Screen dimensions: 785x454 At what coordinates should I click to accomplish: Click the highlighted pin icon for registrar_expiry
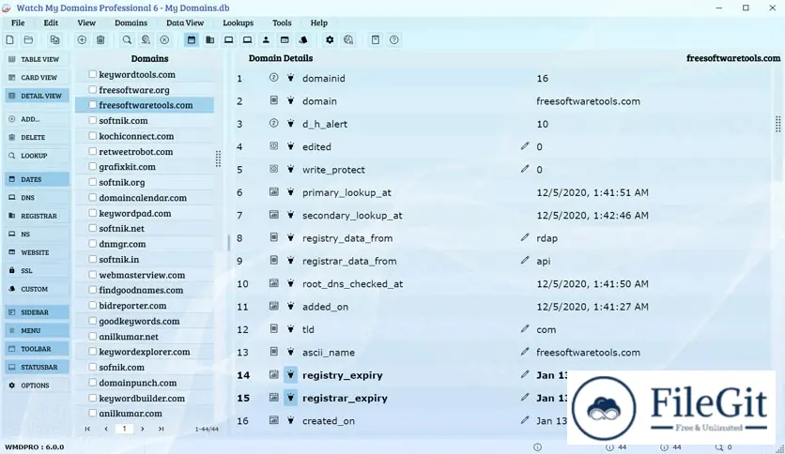point(290,398)
